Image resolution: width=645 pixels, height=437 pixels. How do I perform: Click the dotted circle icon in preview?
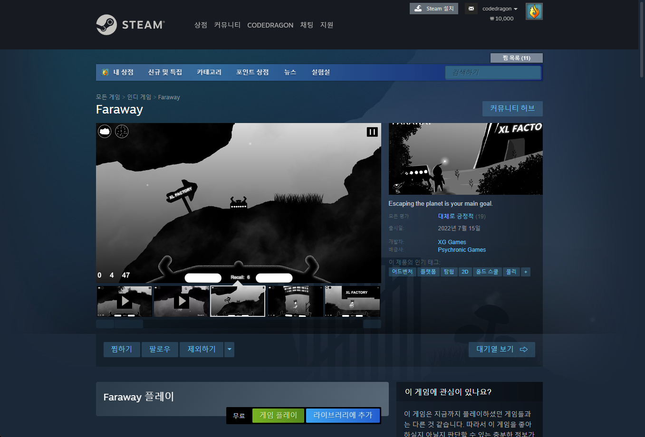point(122,131)
